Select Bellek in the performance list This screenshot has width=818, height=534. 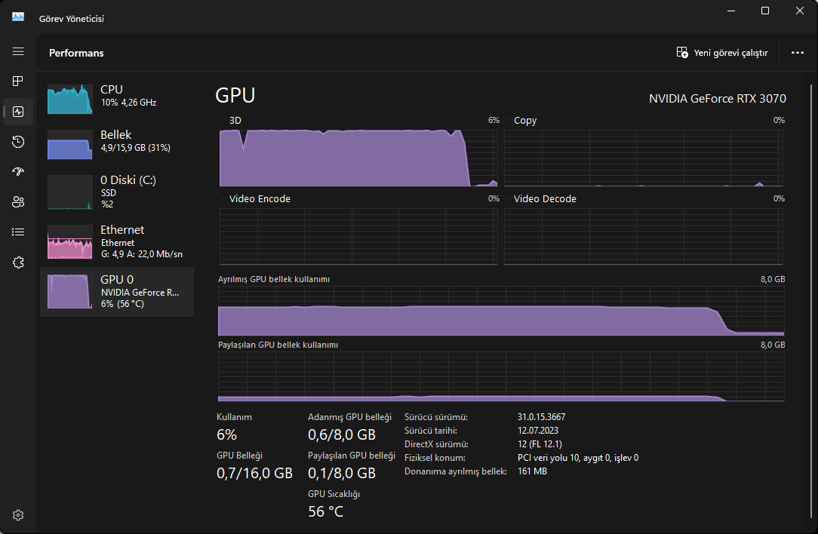click(x=117, y=141)
